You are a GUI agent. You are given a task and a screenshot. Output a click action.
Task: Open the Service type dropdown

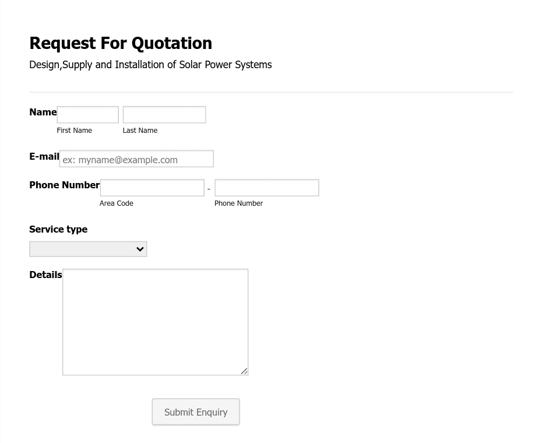(88, 249)
